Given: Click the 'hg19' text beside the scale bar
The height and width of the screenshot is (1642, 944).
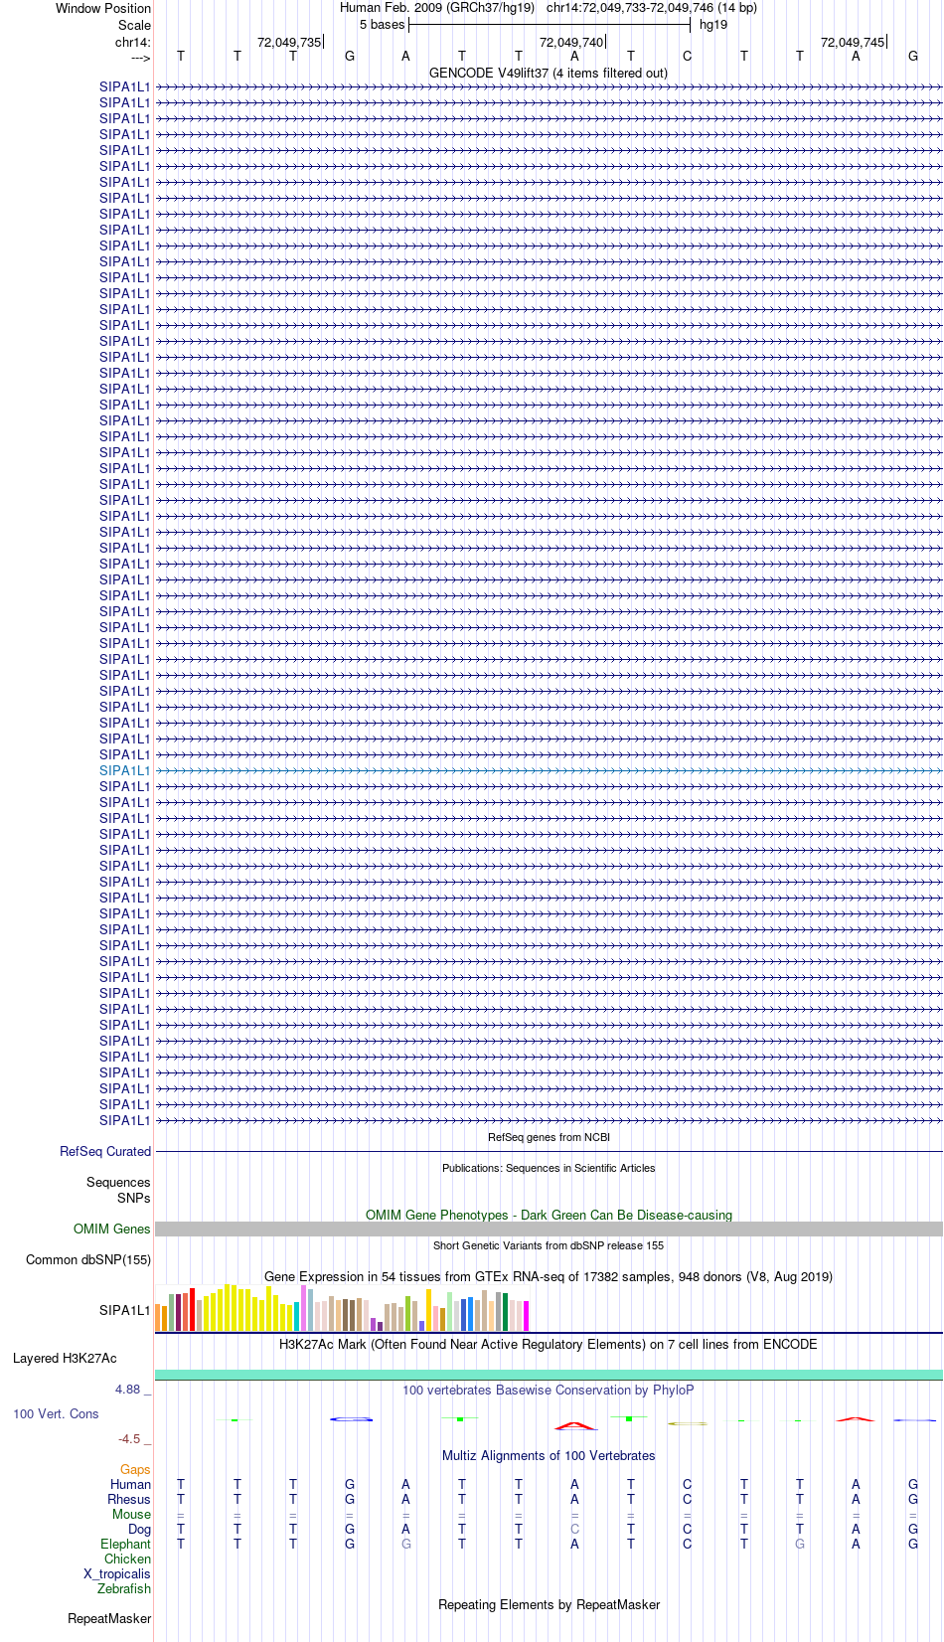Looking at the screenshot, I should pos(713,25).
